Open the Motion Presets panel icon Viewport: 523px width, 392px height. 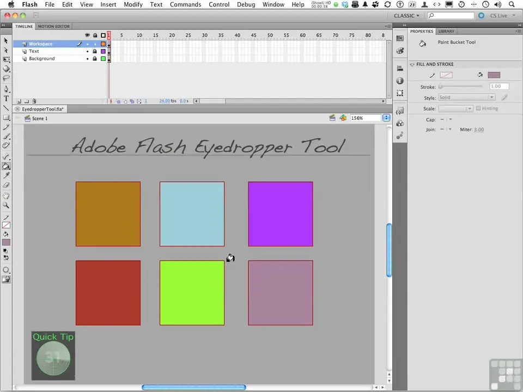(400, 136)
